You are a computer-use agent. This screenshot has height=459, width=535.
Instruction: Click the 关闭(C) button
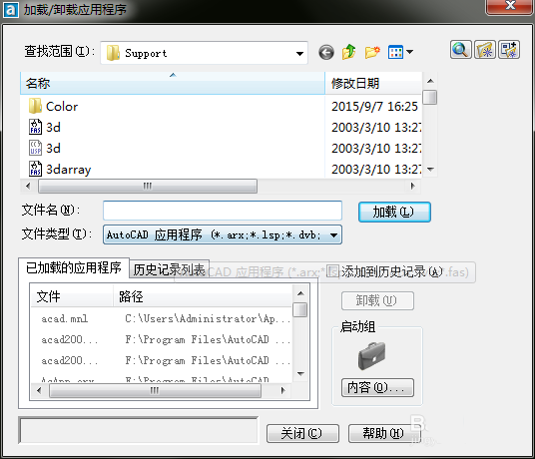point(302,433)
